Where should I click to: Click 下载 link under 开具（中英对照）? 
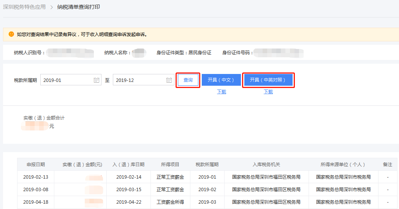268,92
